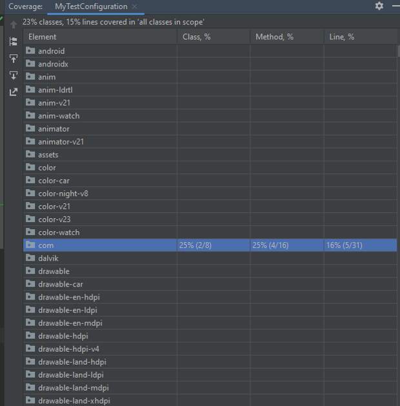This screenshot has width=400, height=406.
Task: Sort by the Element column header
Action: pos(100,37)
